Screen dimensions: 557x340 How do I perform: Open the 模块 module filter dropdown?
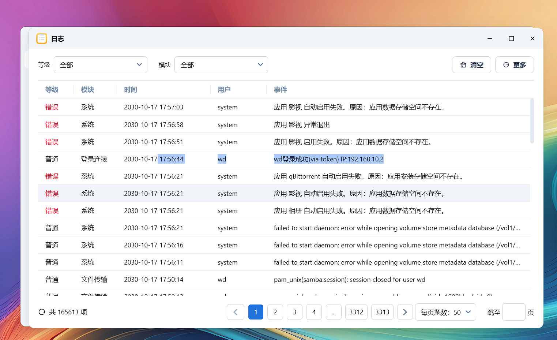point(221,65)
